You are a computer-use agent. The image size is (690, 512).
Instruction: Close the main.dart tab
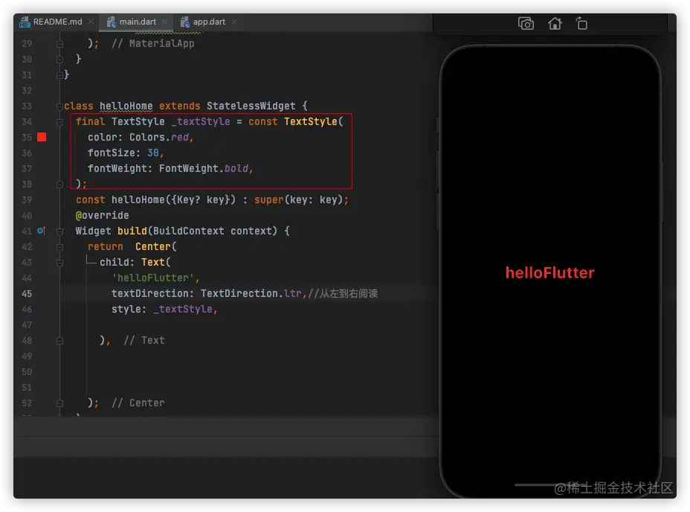pos(164,21)
